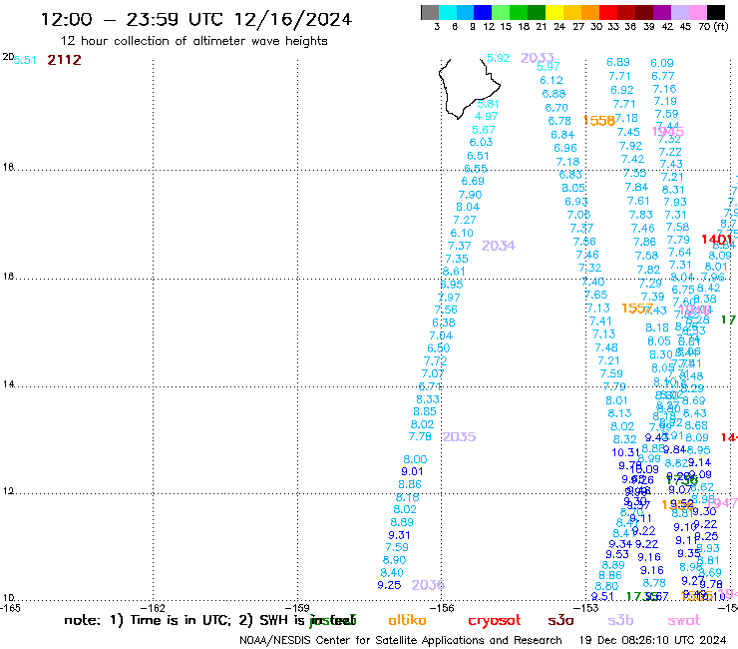Click the subtitle '12 hour collection of altimeter wave heights'

(x=193, y=41)
